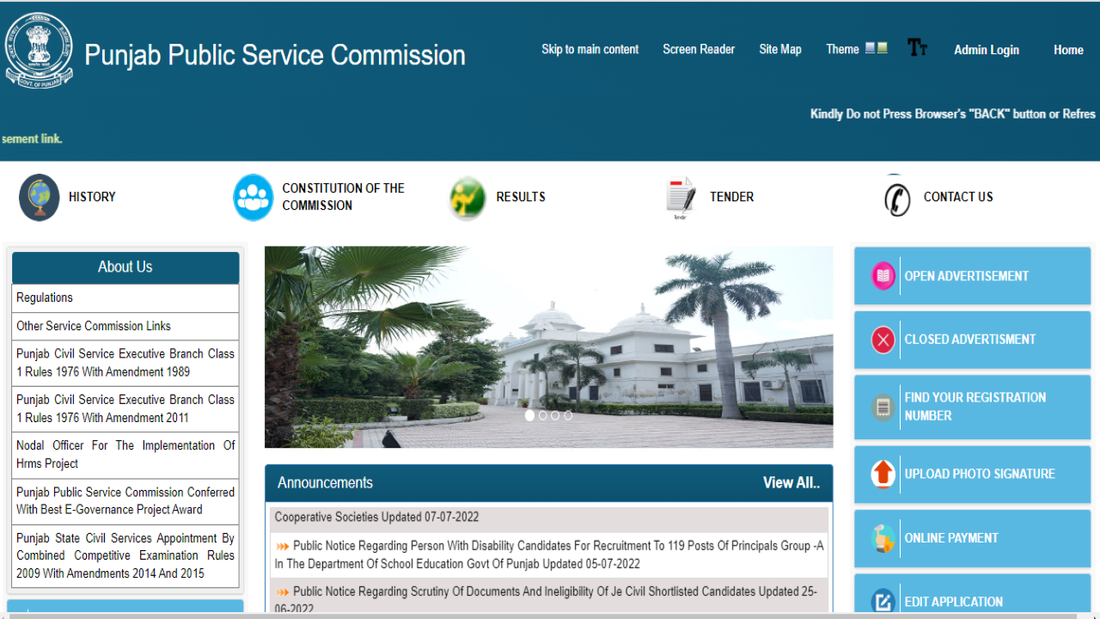The width and height of the screenshot is (1100, 619).
Task: Click the Constitution of the Commission people icon
Action: pos(254,198)
